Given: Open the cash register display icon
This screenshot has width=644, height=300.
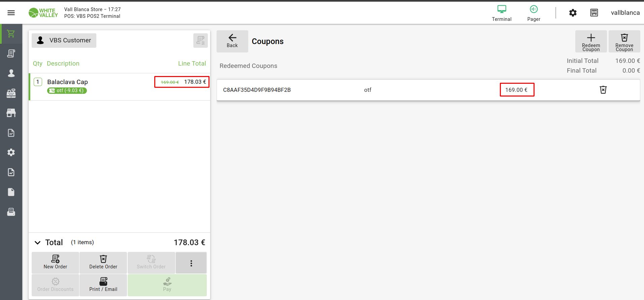Looking at the screenshot, I should [x=594, y=13].
